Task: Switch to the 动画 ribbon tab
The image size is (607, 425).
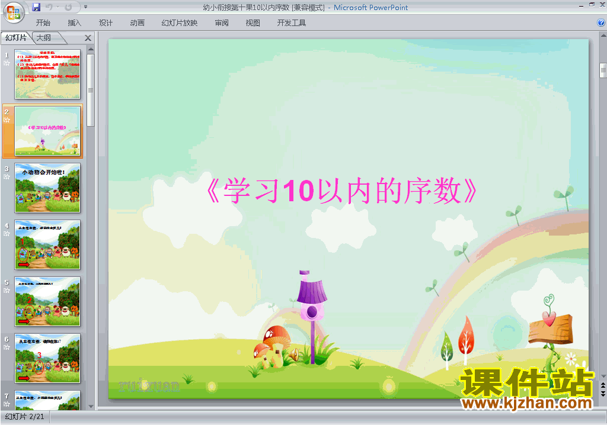Action: click(137, 23)
